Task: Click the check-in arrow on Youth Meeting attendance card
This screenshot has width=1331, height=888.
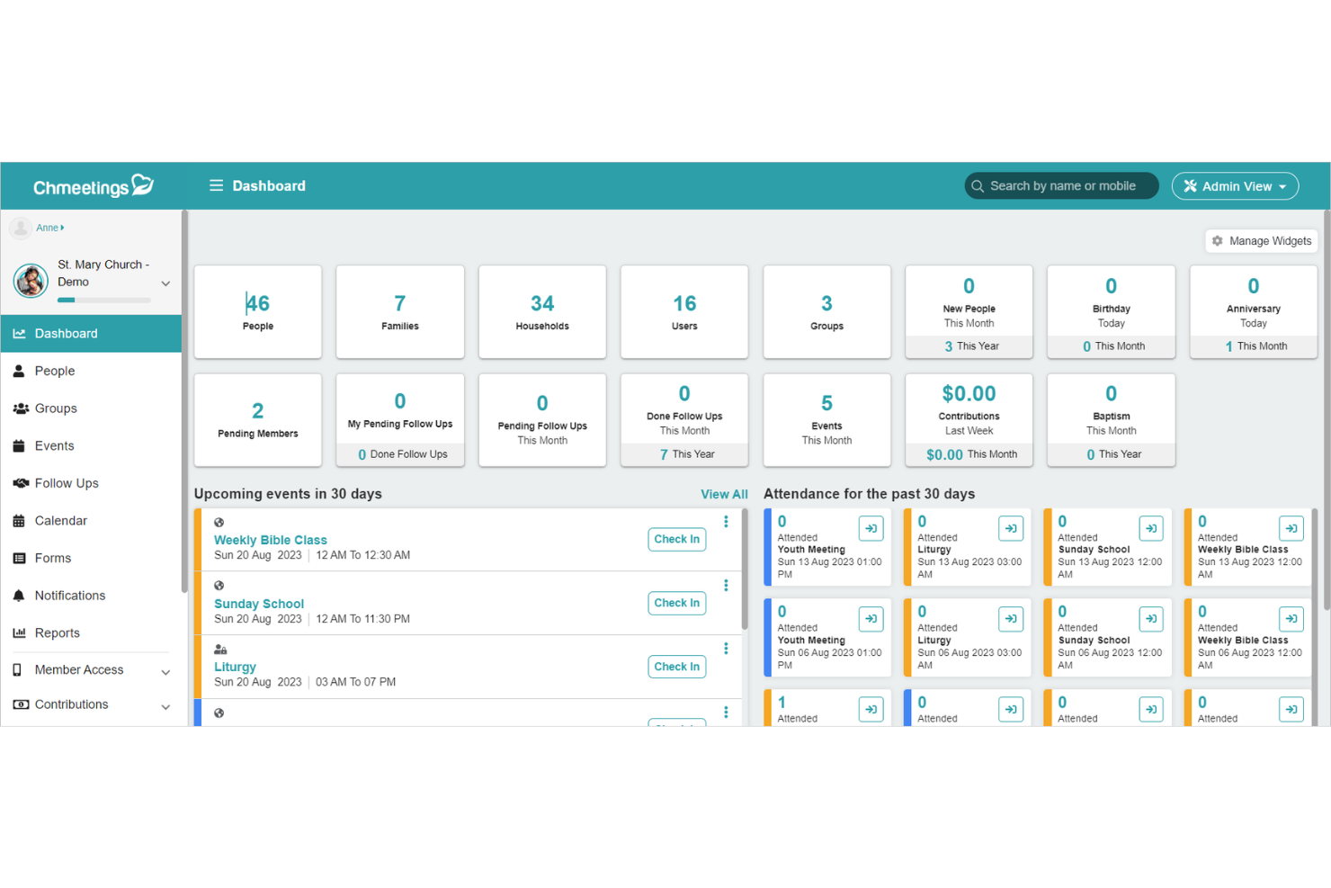Action: (x=871, y=528)
